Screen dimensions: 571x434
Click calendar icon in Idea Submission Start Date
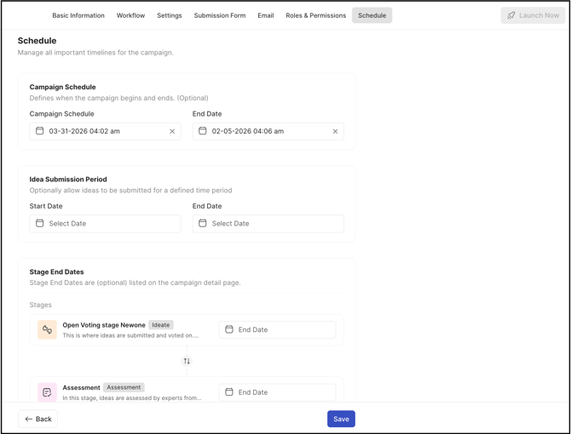coord(39,223)
